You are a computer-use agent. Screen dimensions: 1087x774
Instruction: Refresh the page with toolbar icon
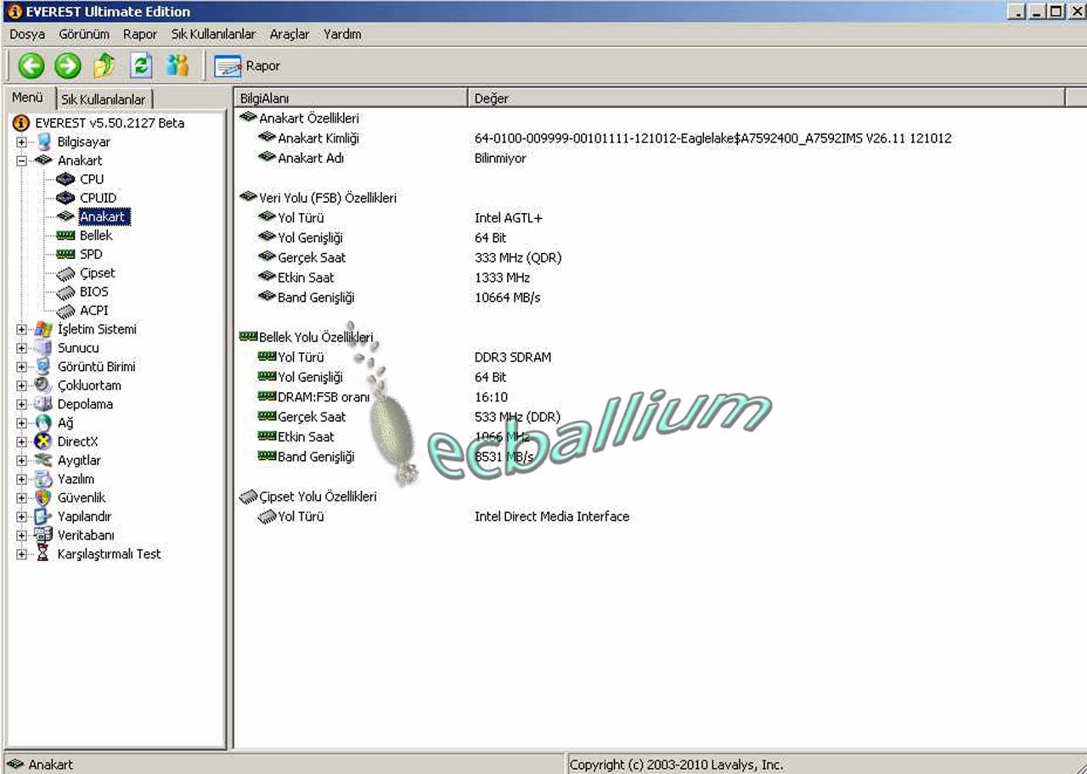pyautogui.click(x=141, y=65)
